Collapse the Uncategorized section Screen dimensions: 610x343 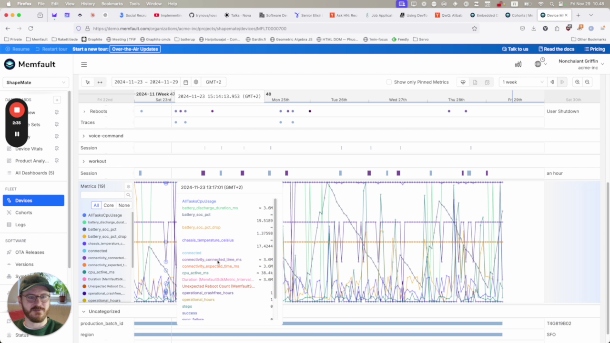(x=83, y=312)
